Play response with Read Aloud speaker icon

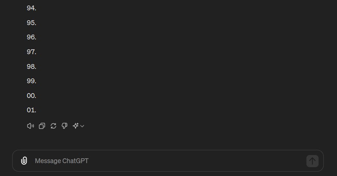click(x=31, y=126)
